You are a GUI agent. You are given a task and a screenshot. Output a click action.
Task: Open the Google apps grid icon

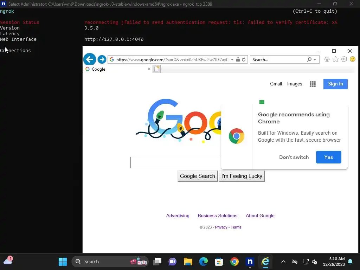point(313,84)
